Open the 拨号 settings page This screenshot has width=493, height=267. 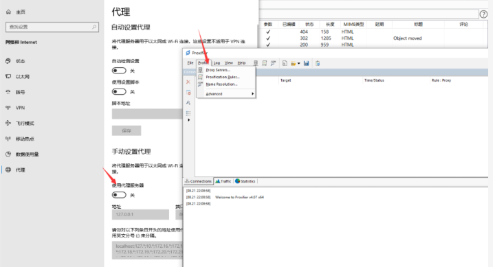pyautogui.click(x=20, y=92)
